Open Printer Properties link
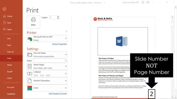 point(59,44)
